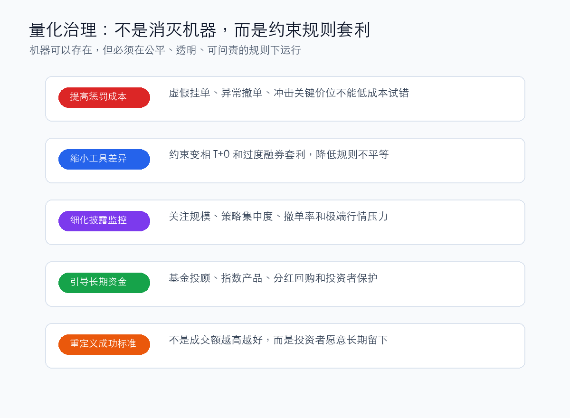Click the purple 细化披露监控 pill label
The height and width of the screenshot is (418, 570).
pyautogui.click(x=104, y=221)
